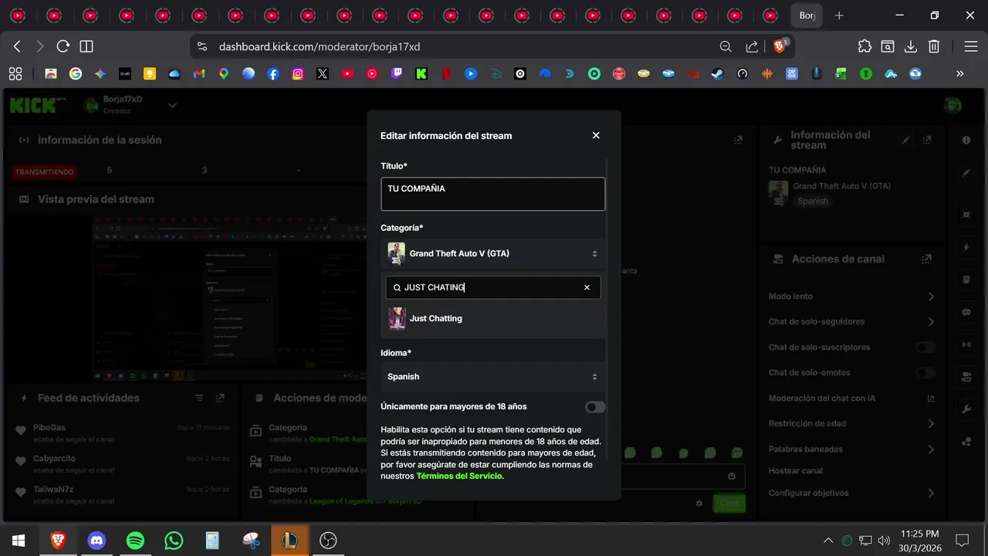
Task: Open the Términos del Servicio link
Action: [459, 476]
